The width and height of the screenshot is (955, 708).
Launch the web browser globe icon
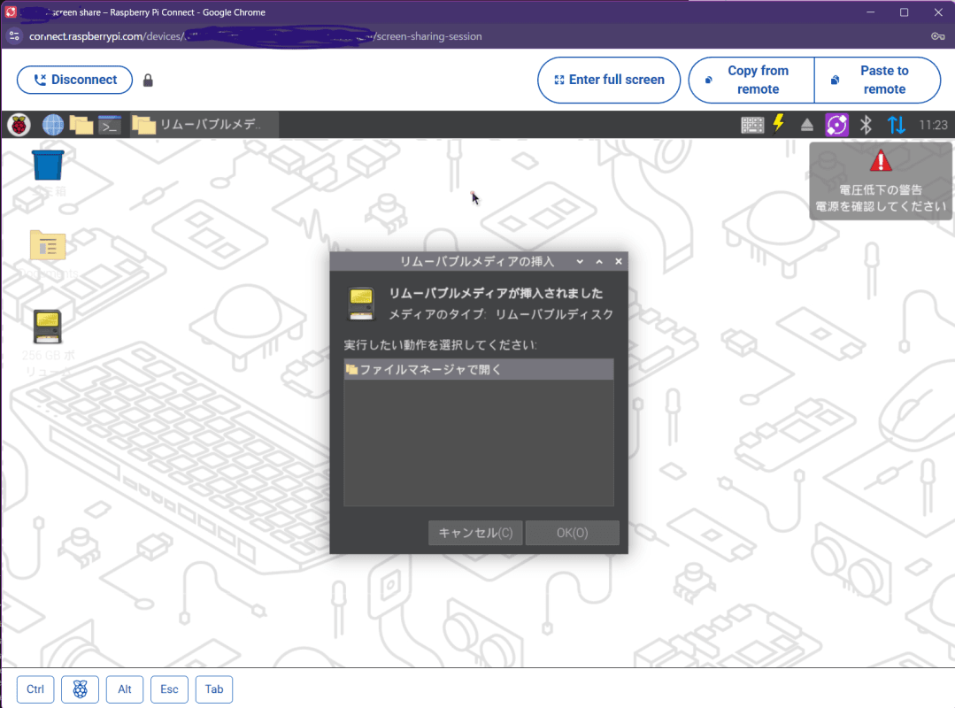(53, 125)
